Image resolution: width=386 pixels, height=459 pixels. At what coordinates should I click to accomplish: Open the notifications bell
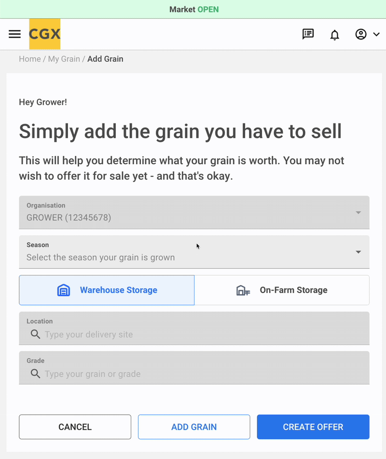click(334, 35)
